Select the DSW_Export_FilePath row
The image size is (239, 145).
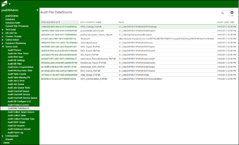pyautogui.click(x=138, y=51)
